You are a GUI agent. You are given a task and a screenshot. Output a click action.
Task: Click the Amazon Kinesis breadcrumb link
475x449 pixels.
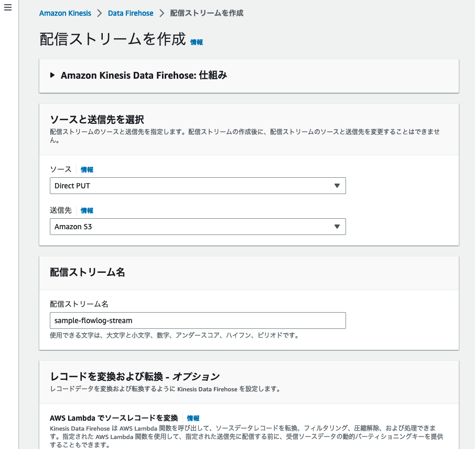(65, 13)
